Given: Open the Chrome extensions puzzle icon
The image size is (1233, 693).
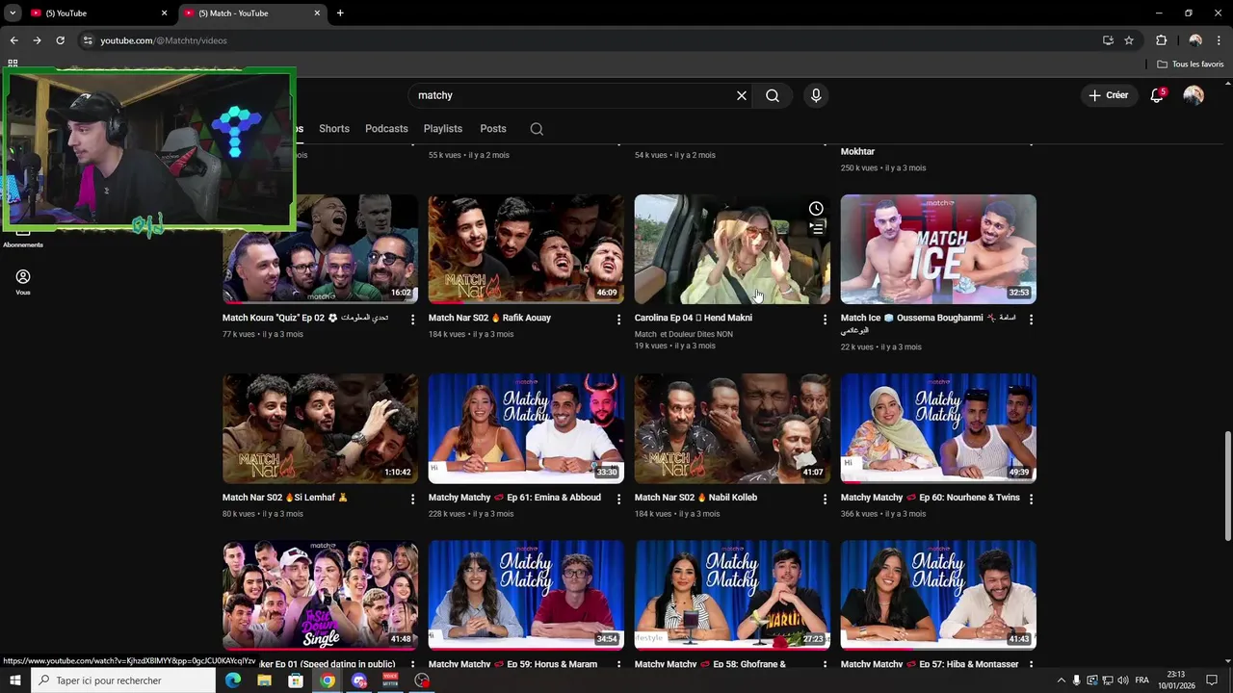Looking at the screenshot, I should 1161,40.
